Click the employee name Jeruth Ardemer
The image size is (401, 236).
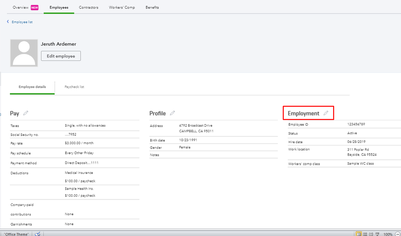[x=59, y=44]
